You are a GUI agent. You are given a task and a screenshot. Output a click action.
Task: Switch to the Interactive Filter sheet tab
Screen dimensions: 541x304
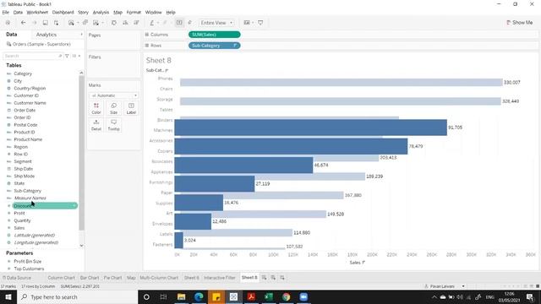coord(220,278)
